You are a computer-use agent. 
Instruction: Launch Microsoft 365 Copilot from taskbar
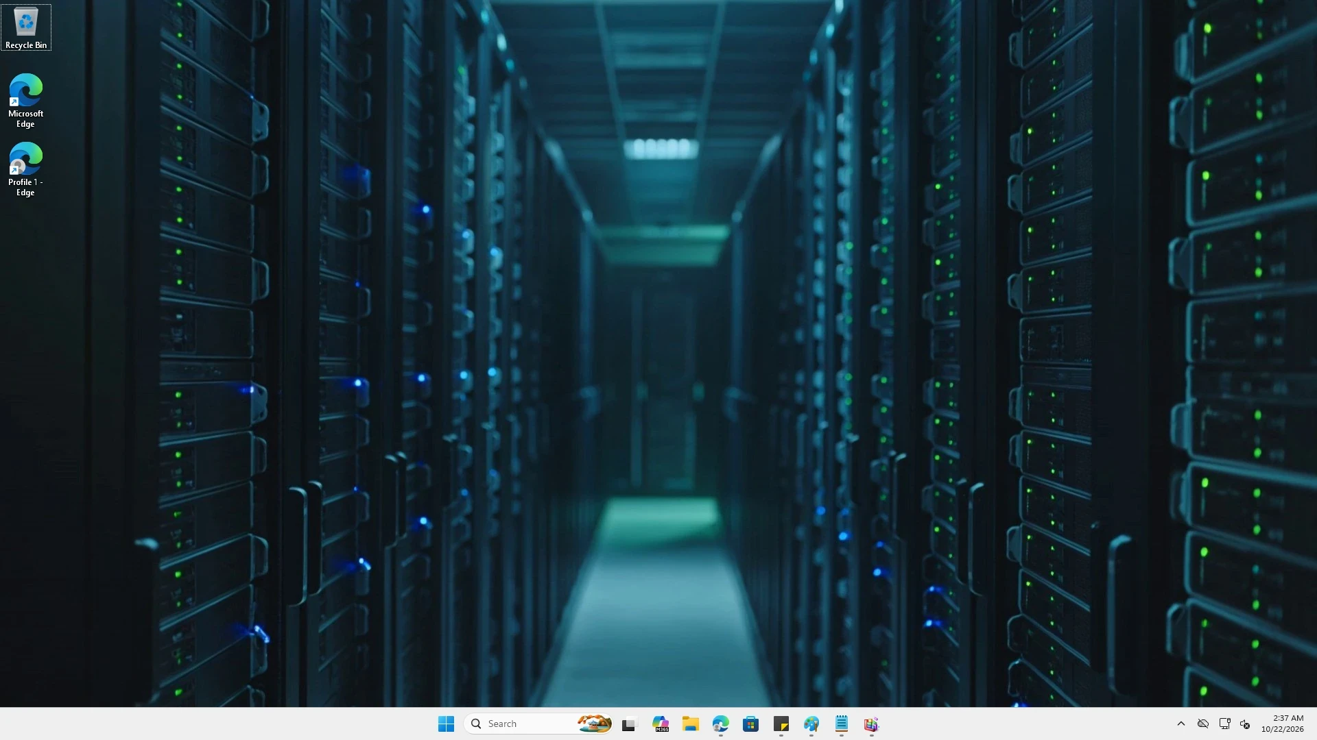tap(661, 724)
